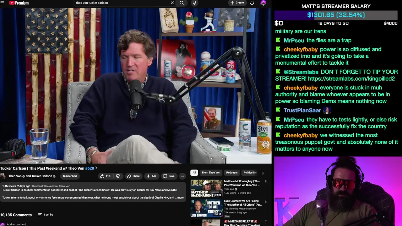Open more actions ellipsis under video

[x=182, y=176]
